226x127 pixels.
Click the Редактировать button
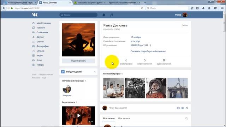click(78, 61)
